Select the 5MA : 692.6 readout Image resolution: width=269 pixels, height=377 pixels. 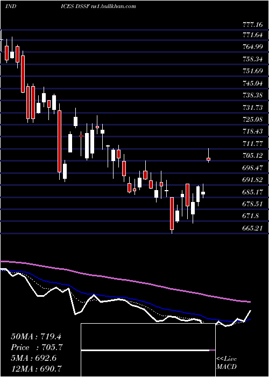tap(34, 358)
